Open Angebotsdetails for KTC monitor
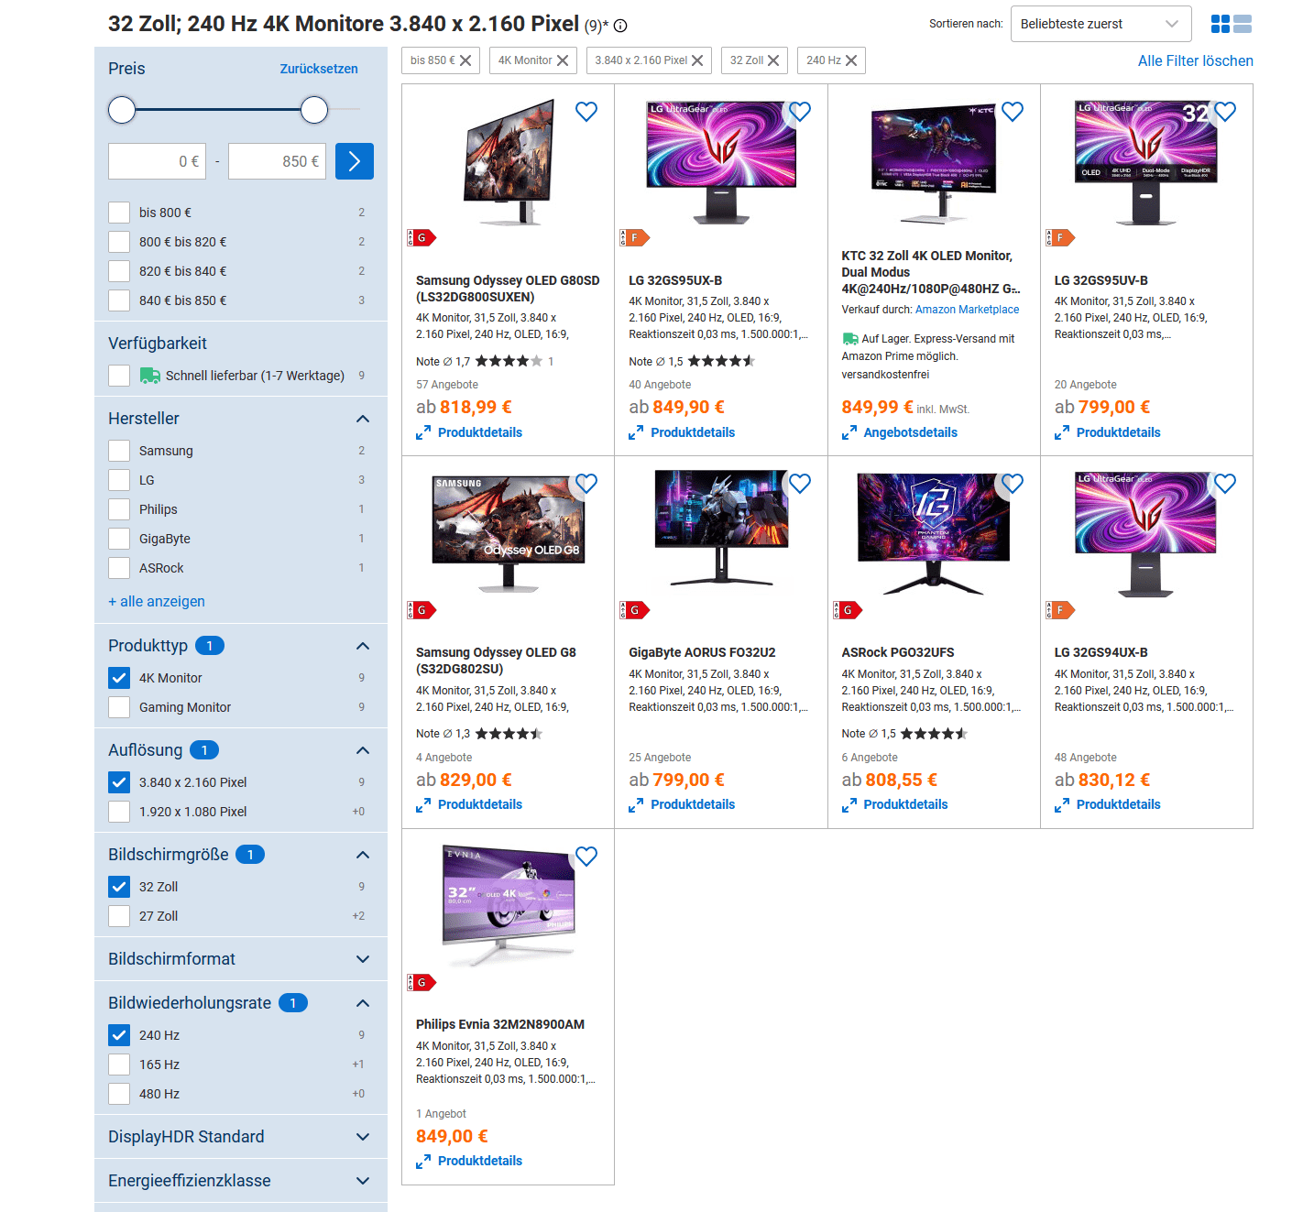 (x=910, y=432)
